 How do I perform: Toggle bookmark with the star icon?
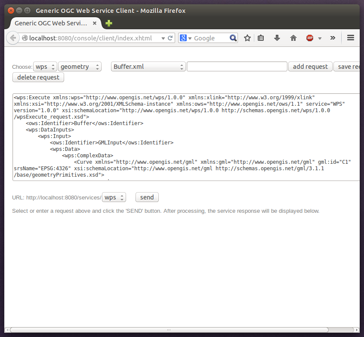[x=247, y=38]
